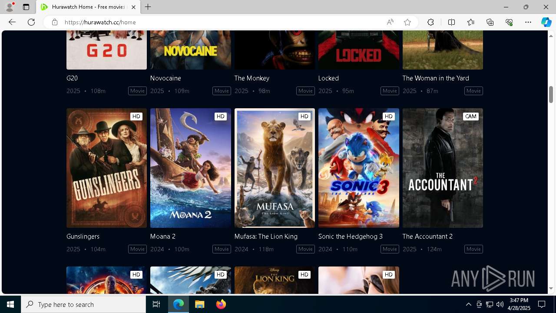Open Task View on taskbar
Viewport: 556px width, 313px height.
(156, 304)
